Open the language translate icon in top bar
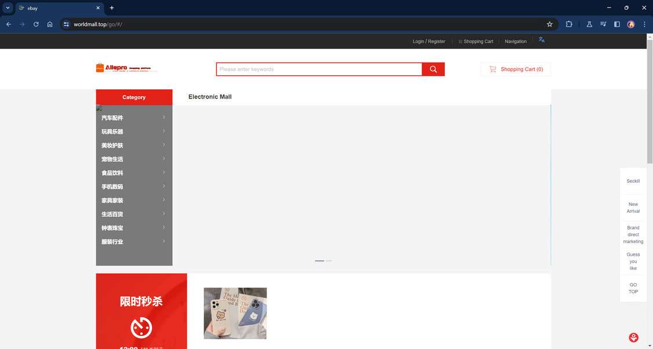Image resolution: width=653 pixels, height=349 pixels. (x=542, y=40)
